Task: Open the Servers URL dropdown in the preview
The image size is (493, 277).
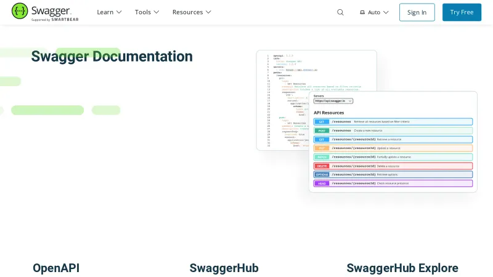Action: 333,101
